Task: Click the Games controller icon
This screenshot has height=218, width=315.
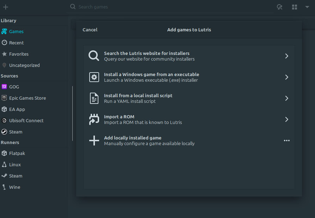Action: (x=4, y=31)
